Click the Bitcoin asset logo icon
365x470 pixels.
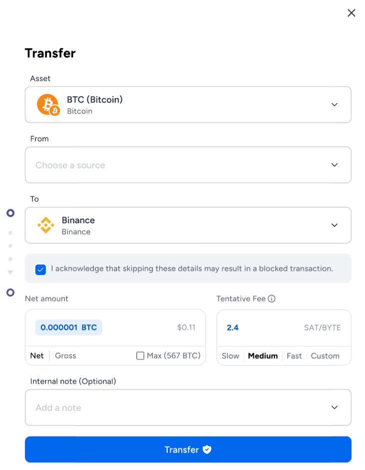click(x=48, y=105)
